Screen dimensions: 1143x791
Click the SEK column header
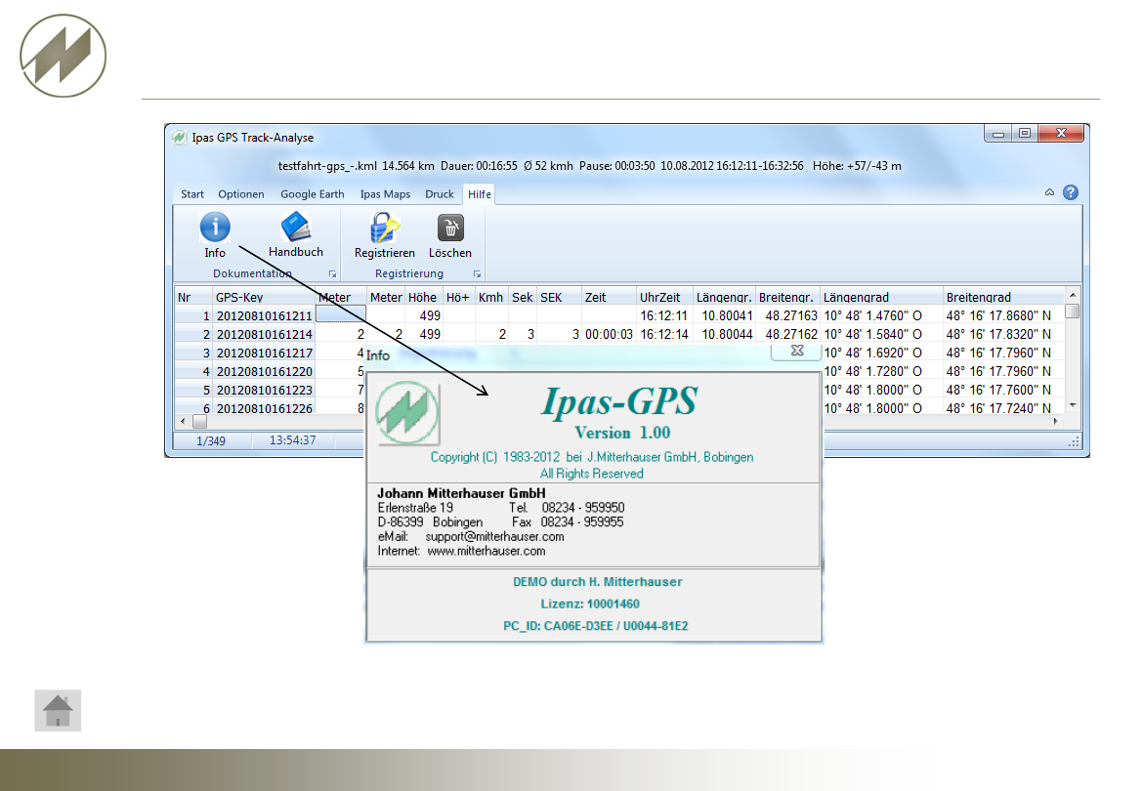point(559,297)
